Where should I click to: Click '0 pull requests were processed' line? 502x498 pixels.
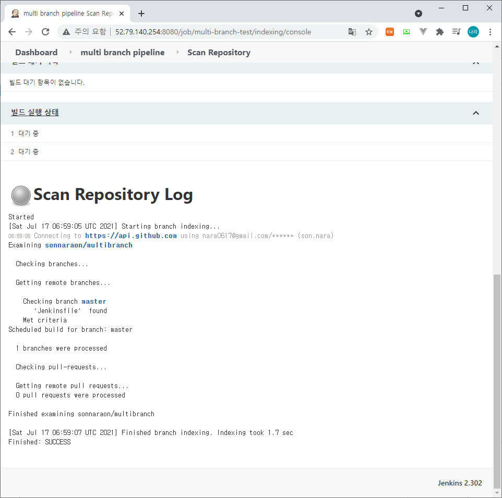(70, 395)
